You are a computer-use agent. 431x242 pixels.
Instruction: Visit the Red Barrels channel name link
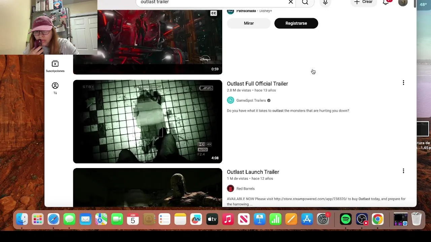click(x=245, y=189)
